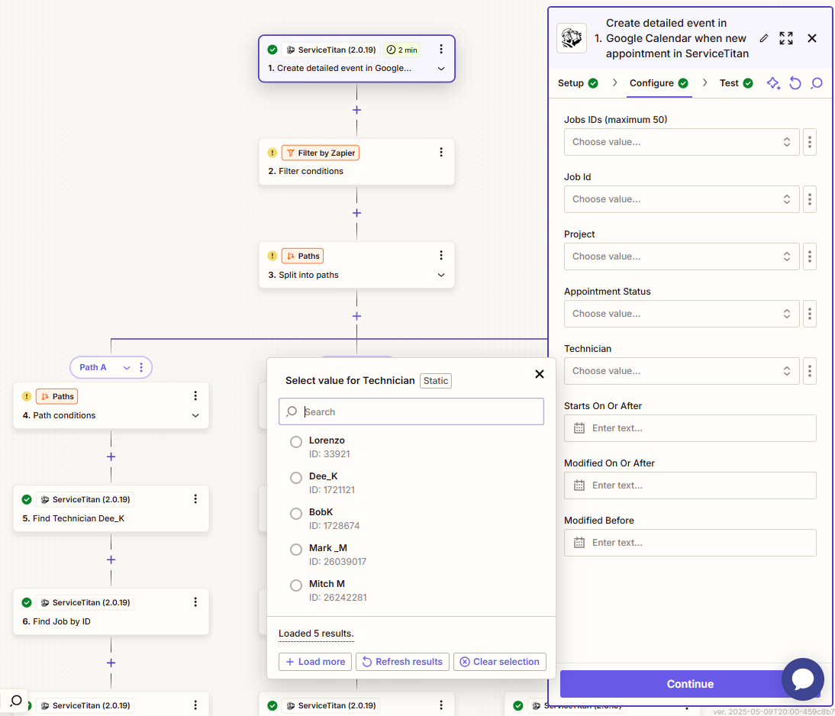Viewport: 835px width, 716px height.
Task: Expand Split into paths chevron
Action: tap(441, 275)
